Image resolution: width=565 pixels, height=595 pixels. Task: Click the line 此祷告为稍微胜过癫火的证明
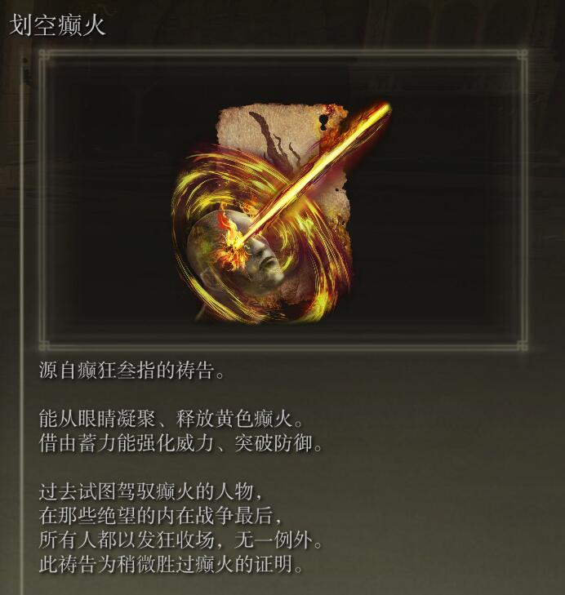171,564
